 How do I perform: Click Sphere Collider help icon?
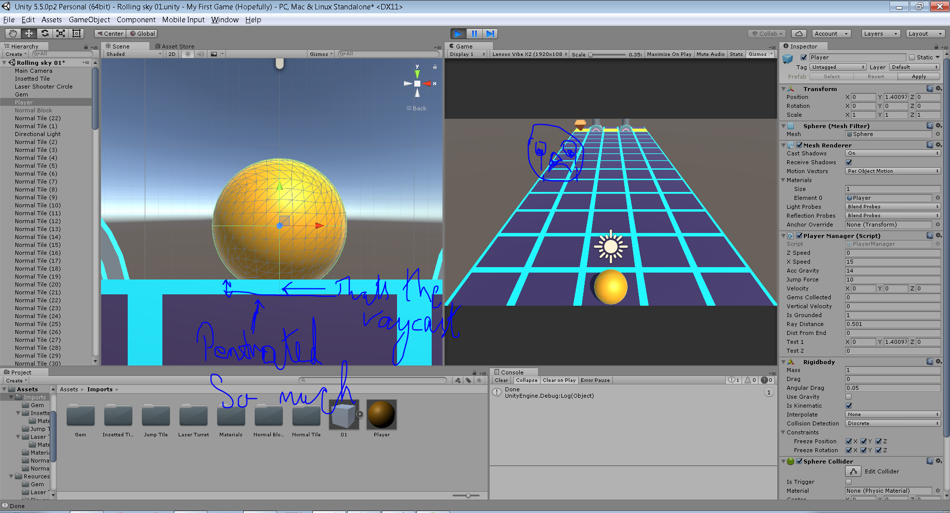click(x=930, y=461)
